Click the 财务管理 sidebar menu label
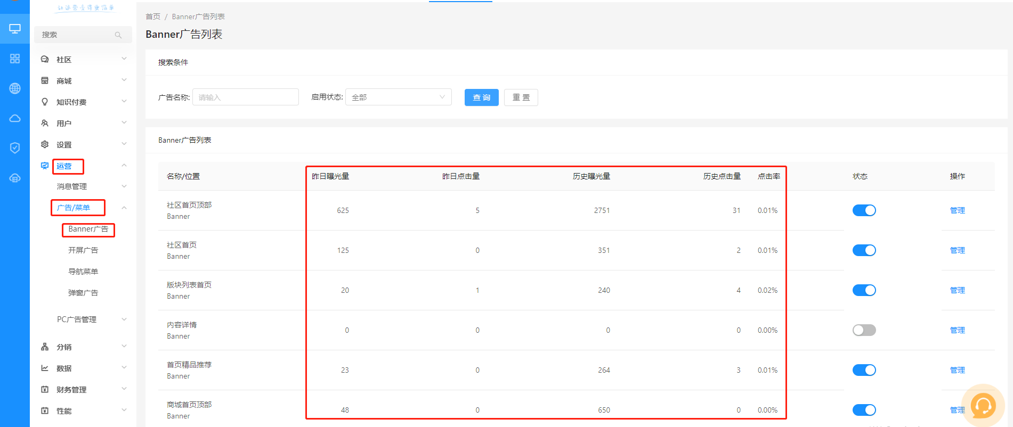Screen dimensions: 1013x427 [x=71, y=390]
